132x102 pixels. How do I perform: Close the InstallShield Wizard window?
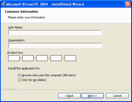point(128,4)
